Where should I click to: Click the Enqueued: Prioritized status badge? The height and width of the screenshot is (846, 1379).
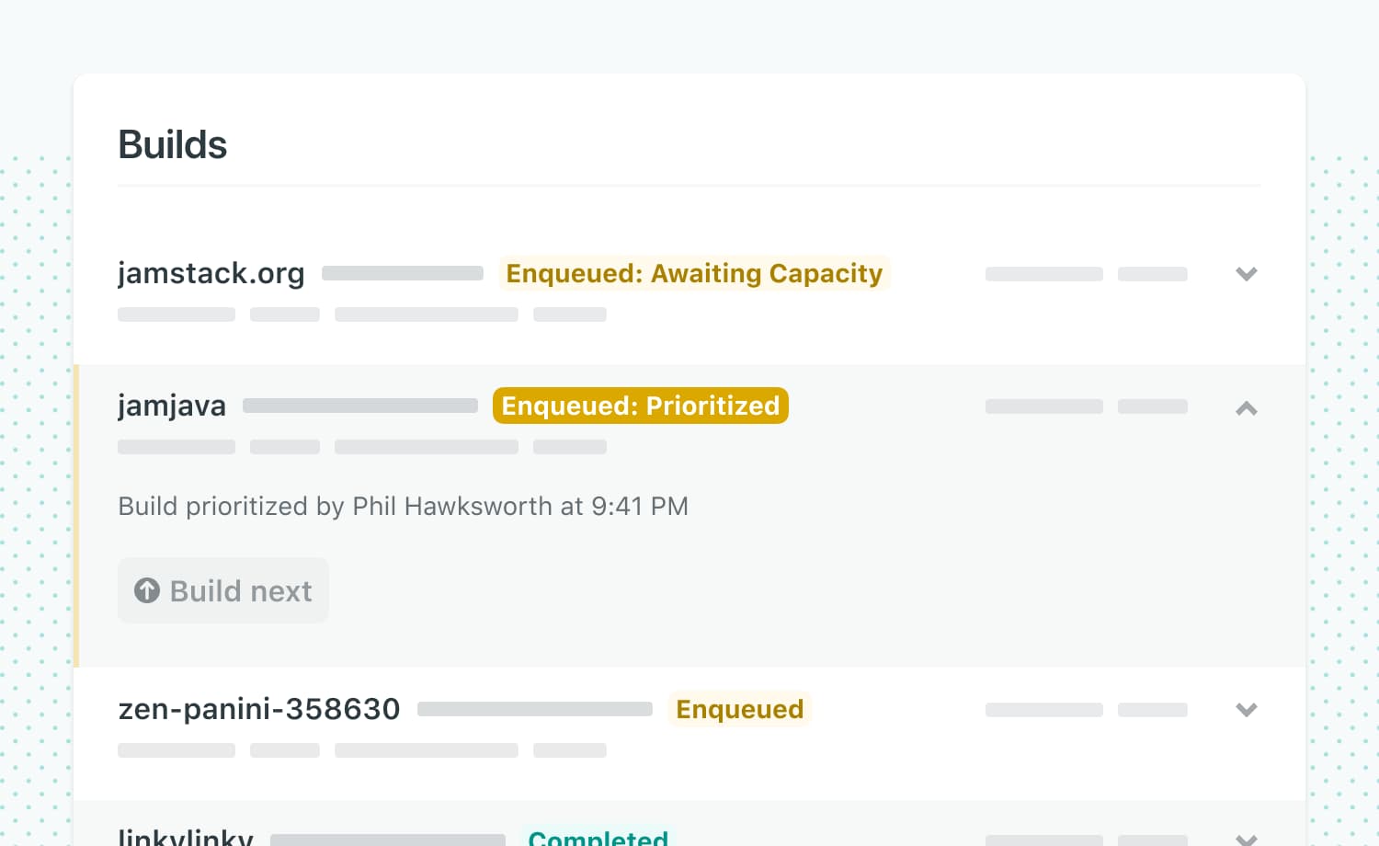pos(641,406)
